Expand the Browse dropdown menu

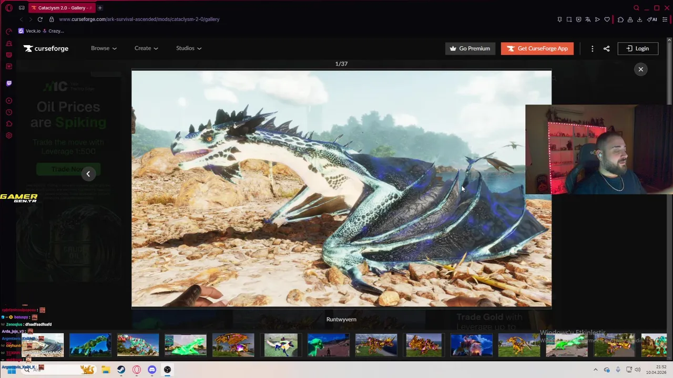(104, 48)
